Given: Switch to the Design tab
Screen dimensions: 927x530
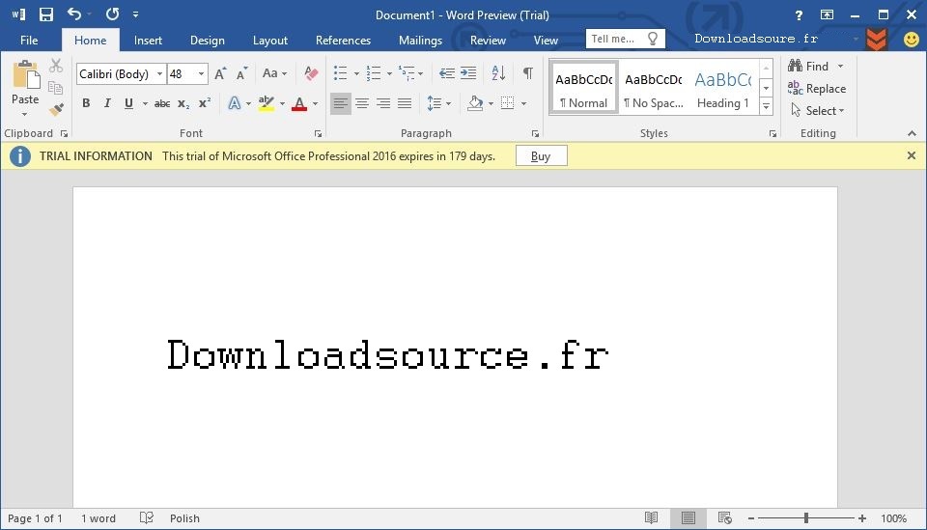Looking at the screenshot, I should click(207, 41).
